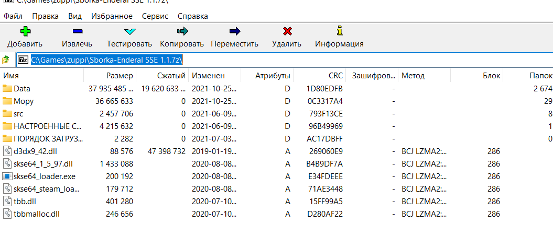This screenshot has height=248, width=553.
Task: Open the Файл menu
Action: pyautogui.click(x=13, y=16)
